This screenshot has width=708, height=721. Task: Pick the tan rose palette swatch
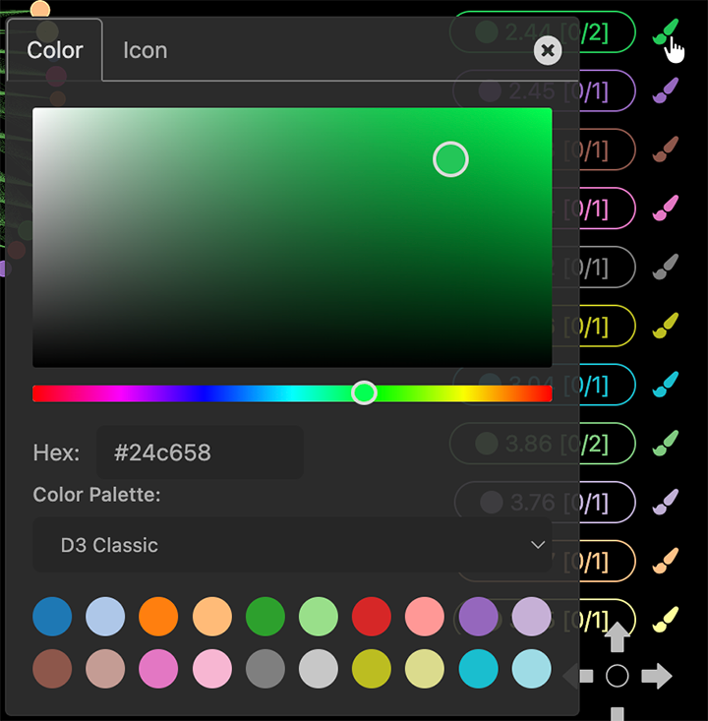point(105,669)
